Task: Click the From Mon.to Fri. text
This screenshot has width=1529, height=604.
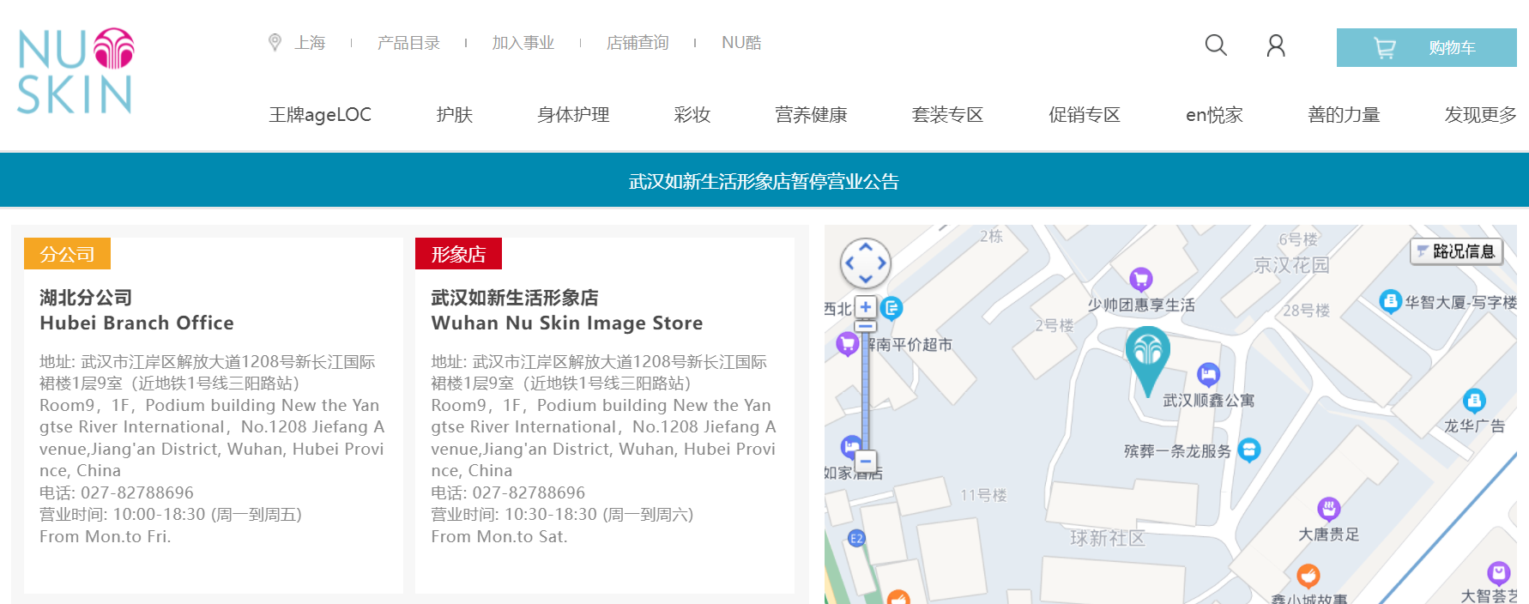Action: point(106,536)
